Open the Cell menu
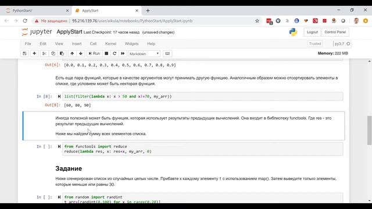The image size is (372, 209). (93, 44)
